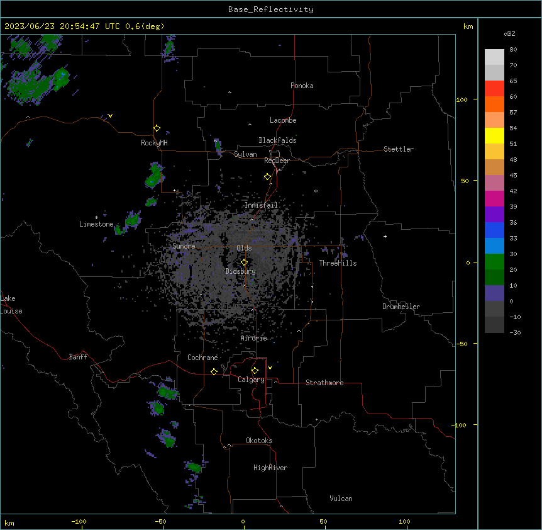Select the Sundre label
Image resolution: width=542 pixels, height=530 pixels.
click(x=184, y=246)
